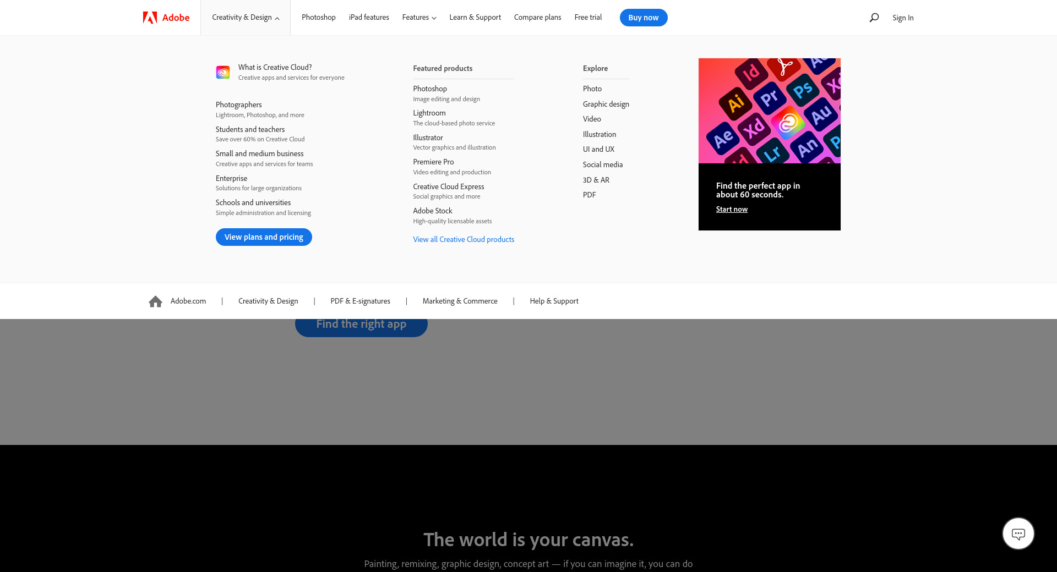Click the Creative Cloud rainbow icon
The height and width of the screenshot is (572, 1057).
tap(223, 72)
